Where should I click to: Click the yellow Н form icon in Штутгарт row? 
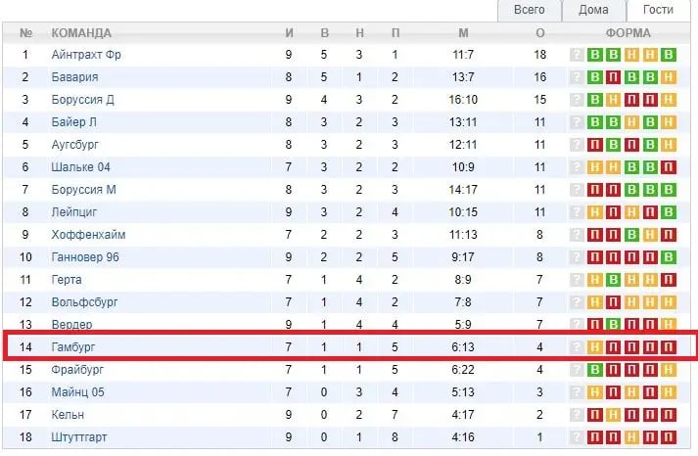(631, 437)
